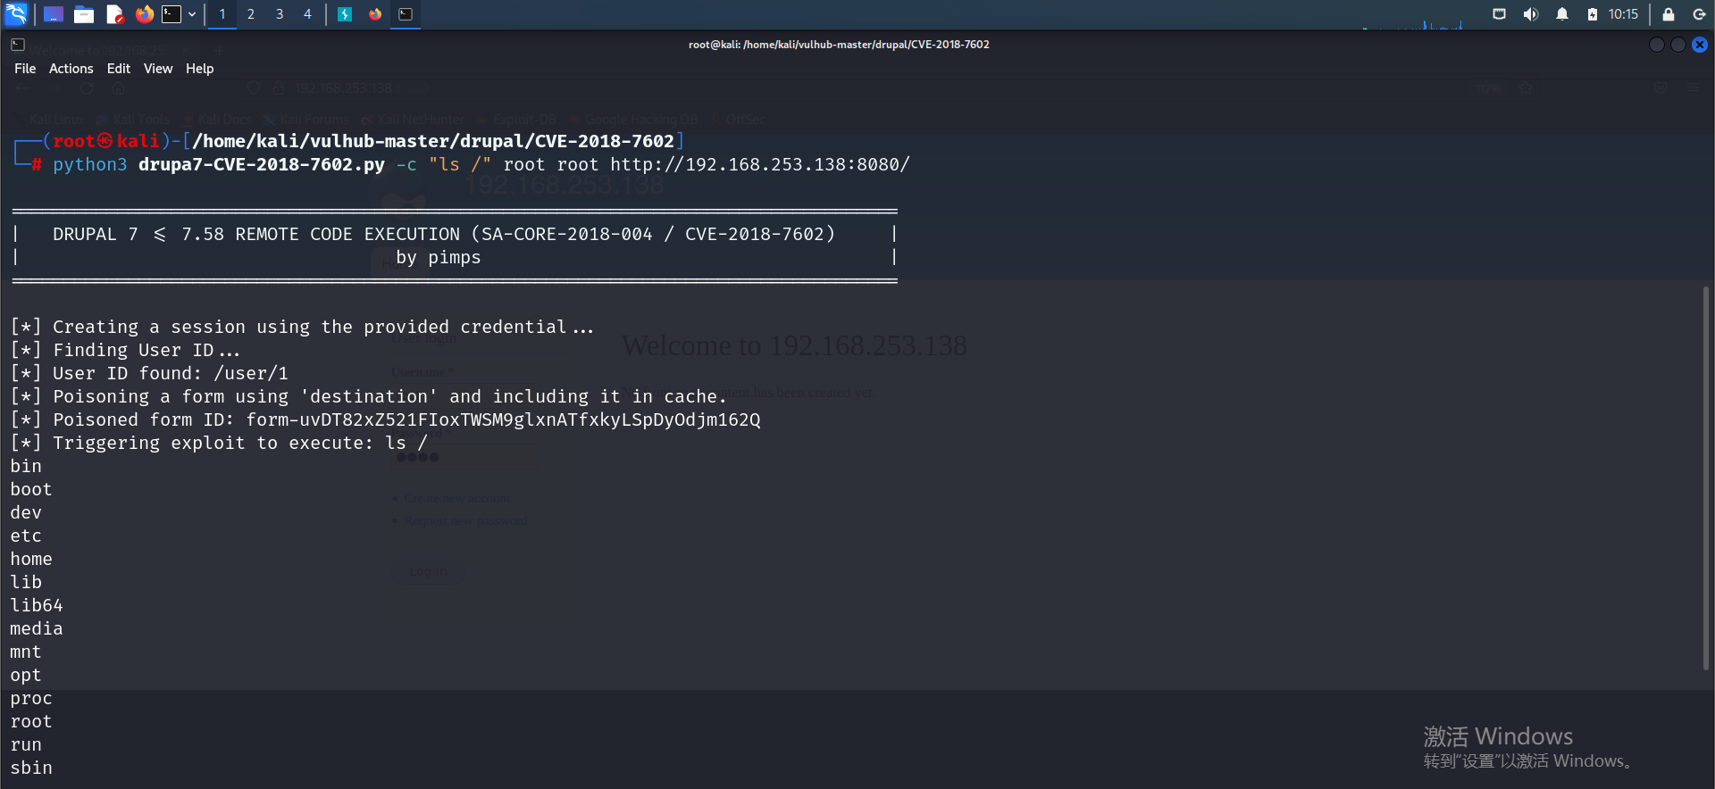
Task: Maximize the terminal window
Action: (x=1678, y=45)
